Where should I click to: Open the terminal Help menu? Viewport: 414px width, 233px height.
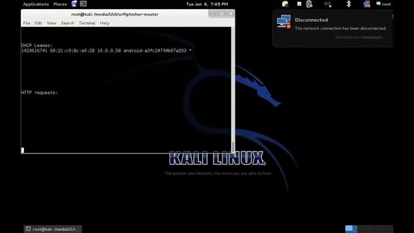(105, 23)
